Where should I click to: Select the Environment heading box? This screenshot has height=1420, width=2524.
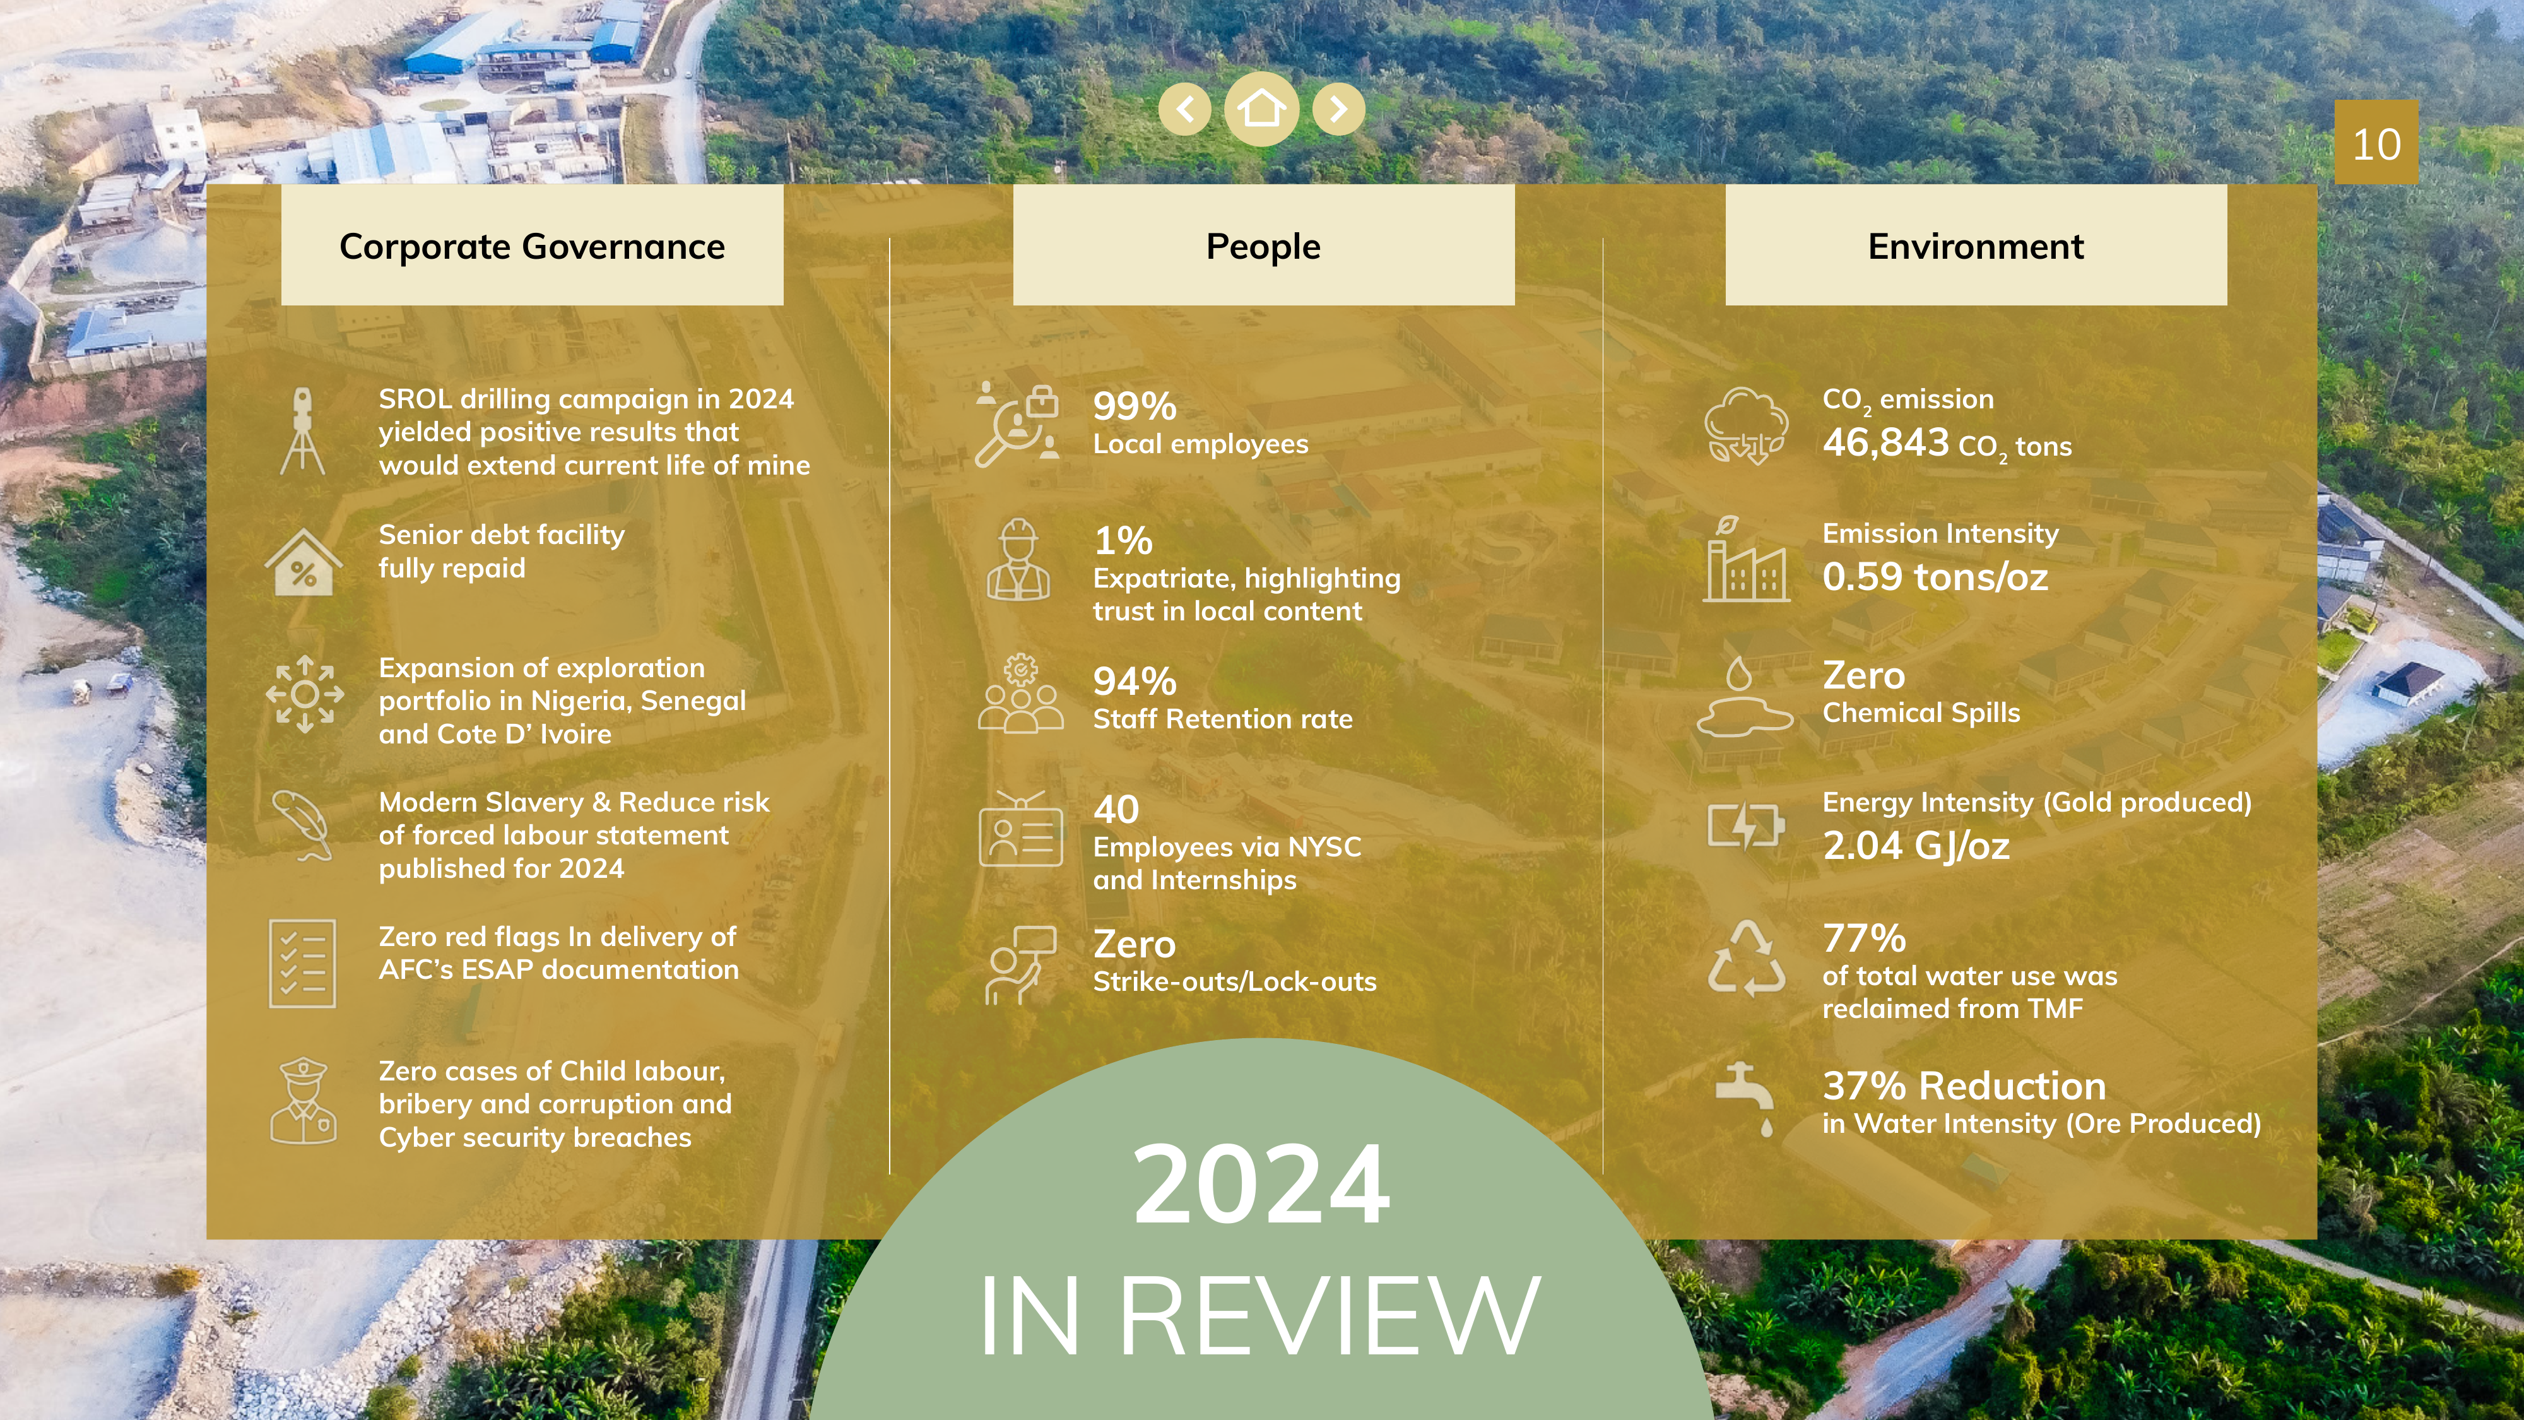[1975, 245]
